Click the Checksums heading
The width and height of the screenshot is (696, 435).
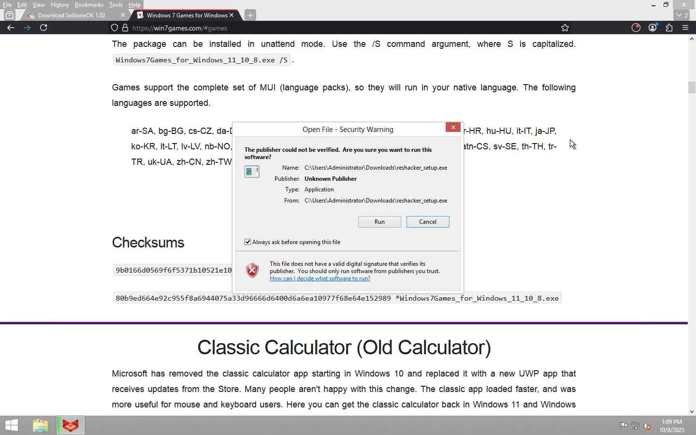pos(148,243)
